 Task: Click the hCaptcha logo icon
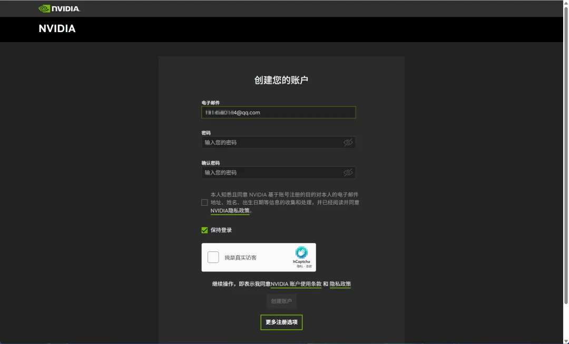[301, 252]
